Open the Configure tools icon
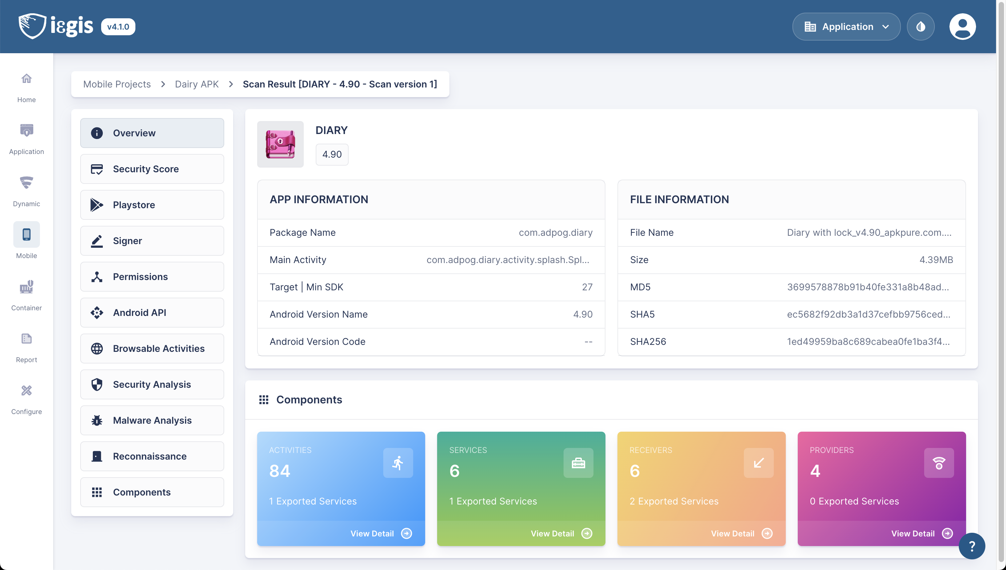The image size is (1006, 570). click(x=26, y=391)
